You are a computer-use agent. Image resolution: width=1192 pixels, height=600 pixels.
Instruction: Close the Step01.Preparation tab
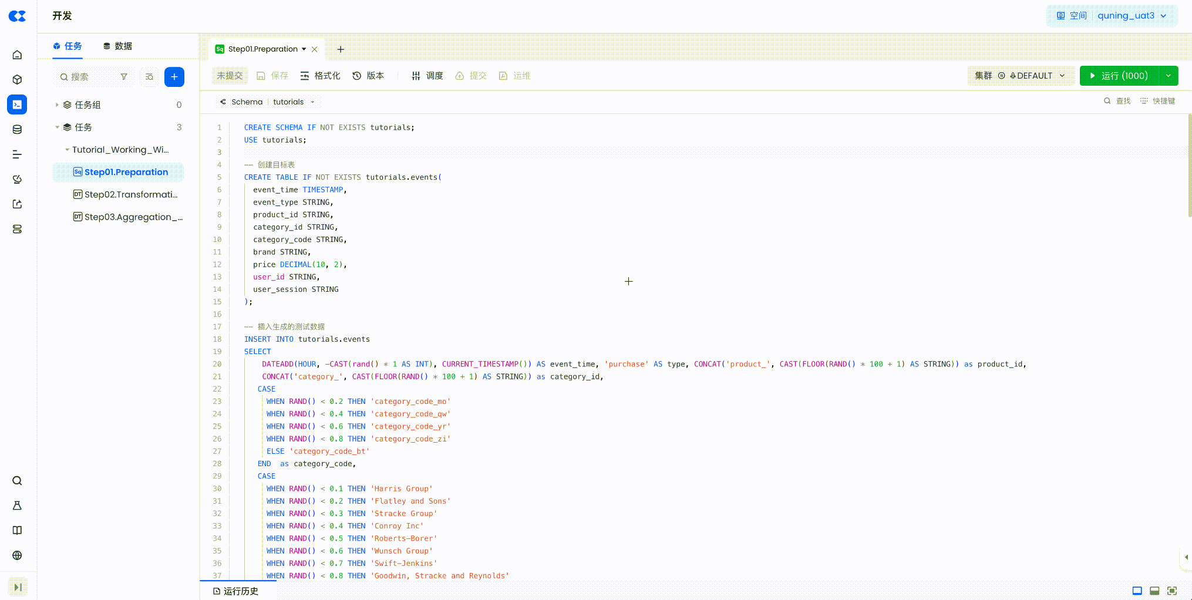pos(315,49)
